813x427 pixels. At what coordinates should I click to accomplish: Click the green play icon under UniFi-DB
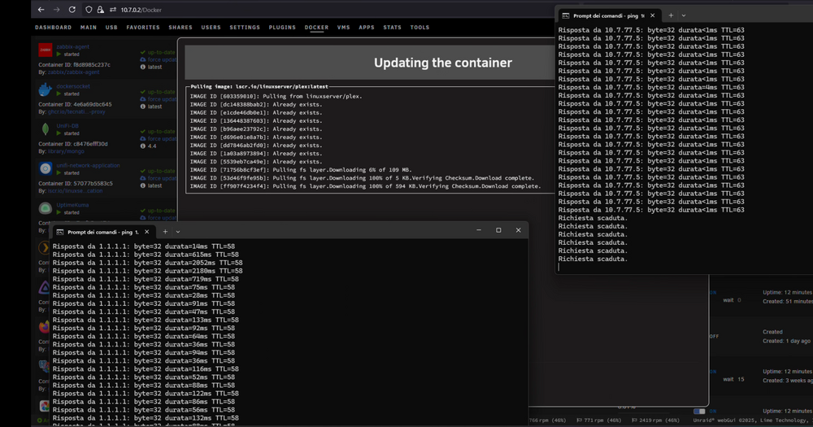pyautogui.click(x=59, y=133)
